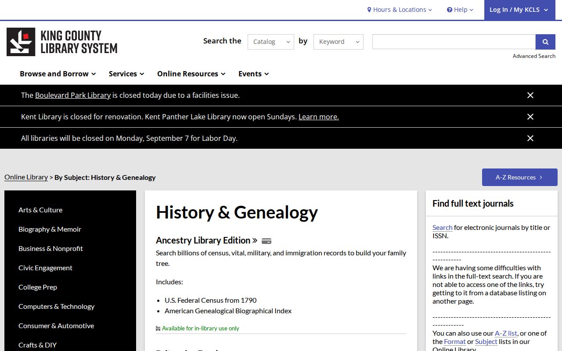Viewport: 562px width, 351px height.
Task: Click the 'U.S. Federal Census from 1790' bullet
Action: click(211, 300)
